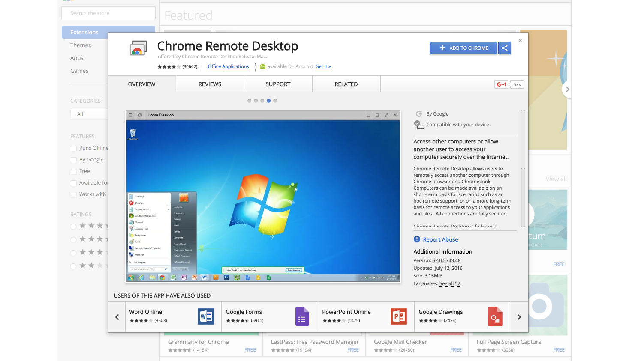
Task: Click the Add to Chrome button
Action: pos(463,48)
